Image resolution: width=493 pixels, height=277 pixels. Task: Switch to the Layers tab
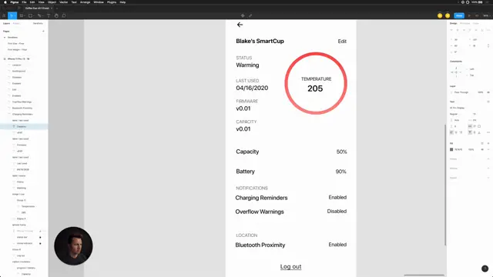tap(7, 24)
